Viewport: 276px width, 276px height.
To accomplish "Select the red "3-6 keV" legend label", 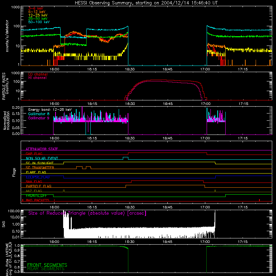I will pyautogui.click(x=36, y=8).
